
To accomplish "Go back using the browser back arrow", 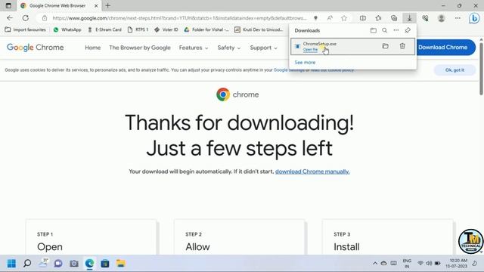I will pyautogui.click(x=10, y=18).
